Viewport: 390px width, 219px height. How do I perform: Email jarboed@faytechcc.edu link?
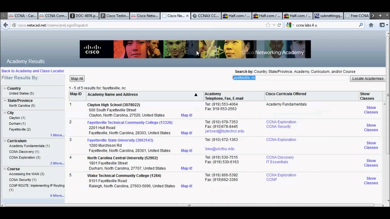click(x=225, y=131)
